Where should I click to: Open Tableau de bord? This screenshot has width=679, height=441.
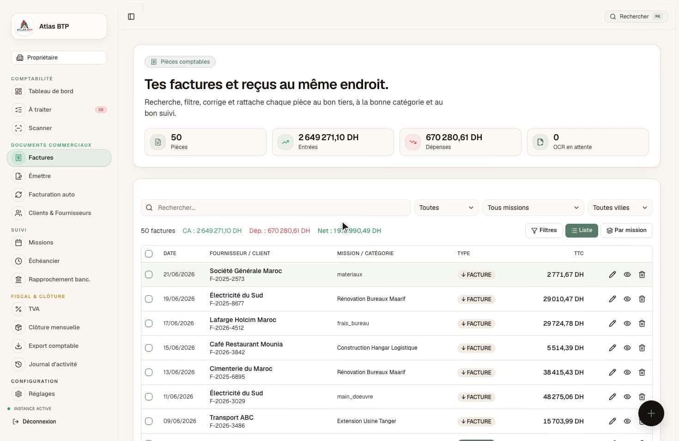click(59, 91)
